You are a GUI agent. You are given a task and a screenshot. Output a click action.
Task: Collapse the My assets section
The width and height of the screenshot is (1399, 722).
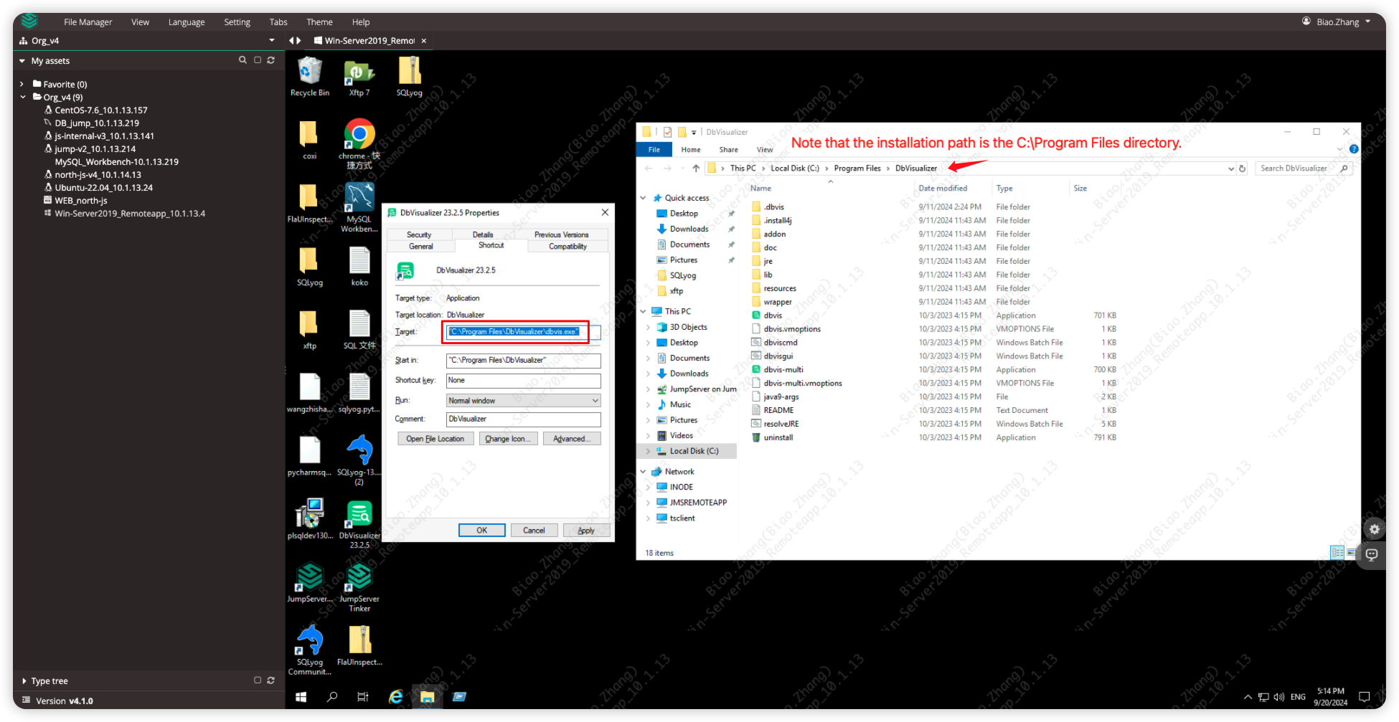[x=22, y=61]
